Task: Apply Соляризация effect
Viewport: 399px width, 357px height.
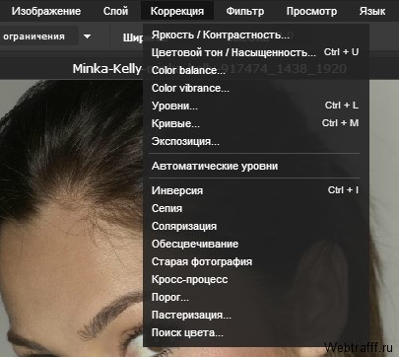Action: (256, 226)
